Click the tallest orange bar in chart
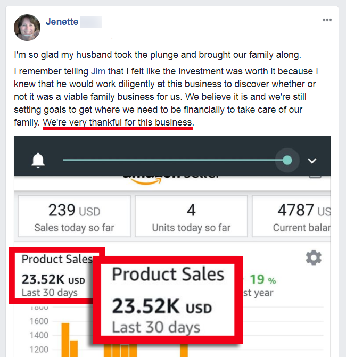This screenshot has width=346, height=357. (66, 341)
